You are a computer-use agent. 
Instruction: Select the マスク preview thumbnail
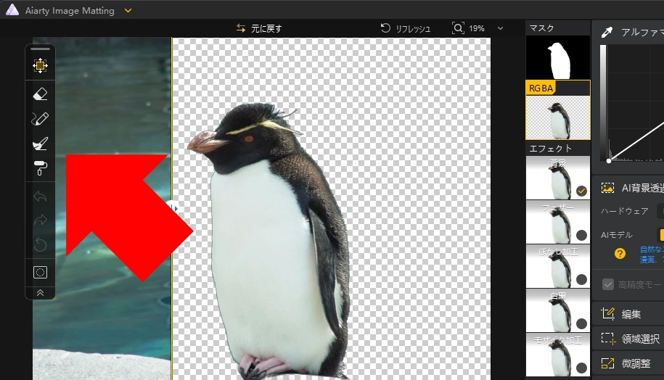point(557,58)
